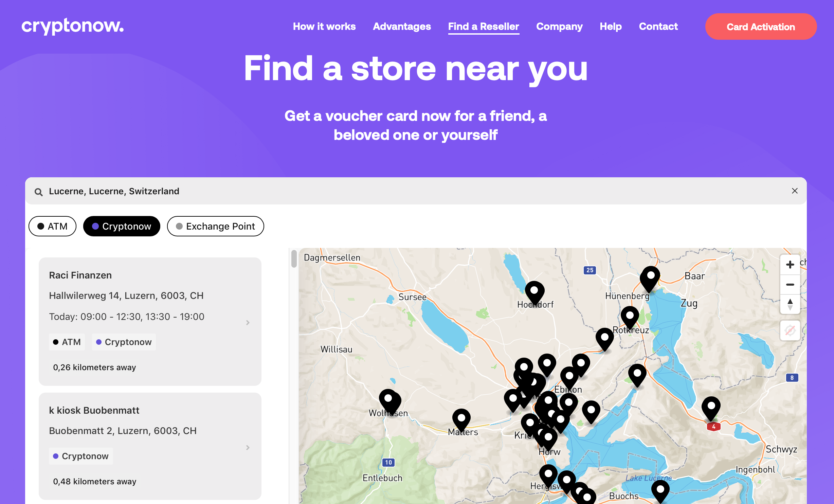The width and height of the screenshot is (834, 504).
Task: Click the store list scrollbar handle
Action: click(294, 259)
